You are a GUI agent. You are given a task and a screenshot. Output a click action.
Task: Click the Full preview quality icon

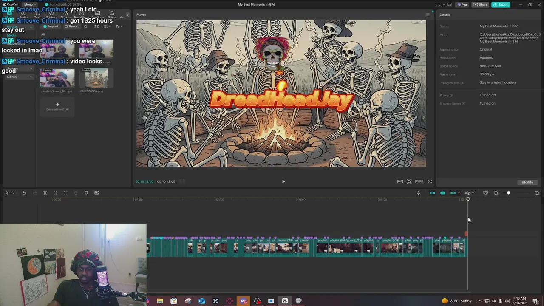(400, 181)
